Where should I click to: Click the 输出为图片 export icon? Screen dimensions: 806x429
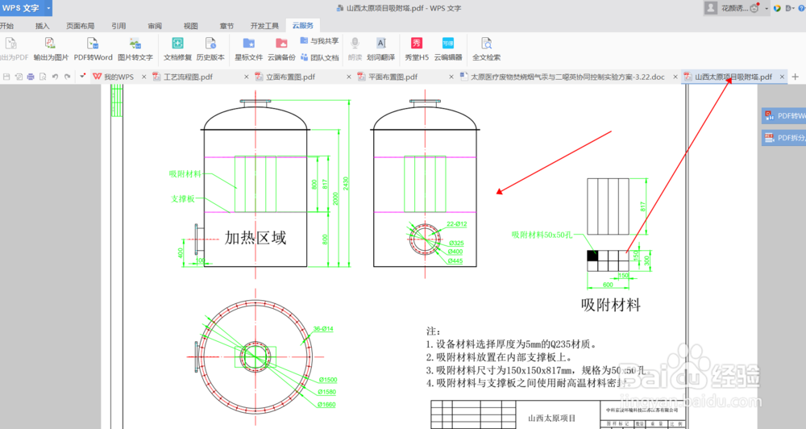[x=50, y=44]
